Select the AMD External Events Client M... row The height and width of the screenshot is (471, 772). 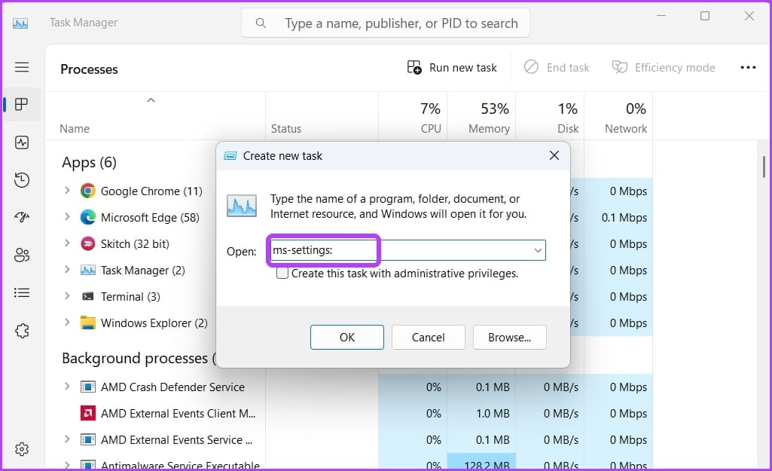(349, 414)
